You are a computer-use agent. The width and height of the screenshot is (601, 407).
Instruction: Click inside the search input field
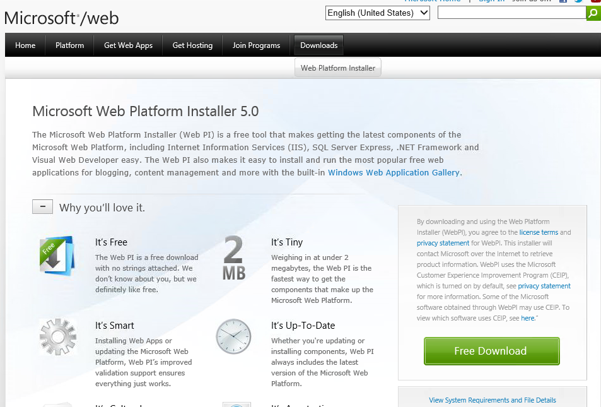click(x=511, y=13)
